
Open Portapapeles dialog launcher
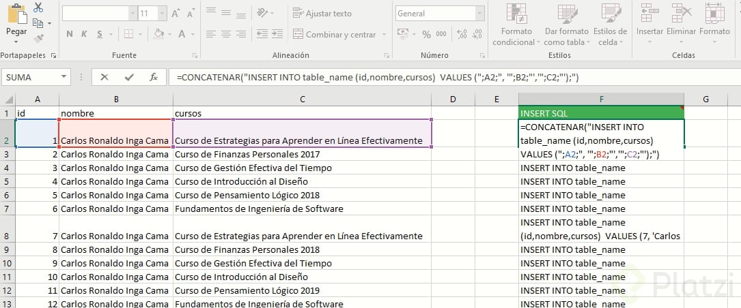53,56
